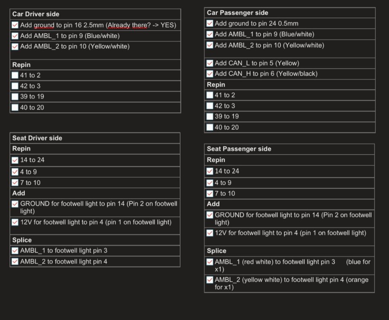Toggle '7 to 10' in Seat Driver side
The image size is (389, 320).
[15, 183]
